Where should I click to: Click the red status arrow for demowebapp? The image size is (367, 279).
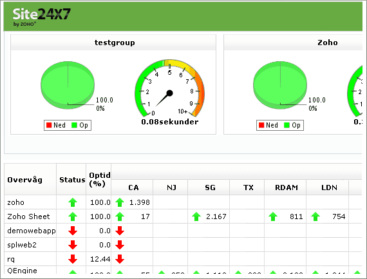(73, 231)
